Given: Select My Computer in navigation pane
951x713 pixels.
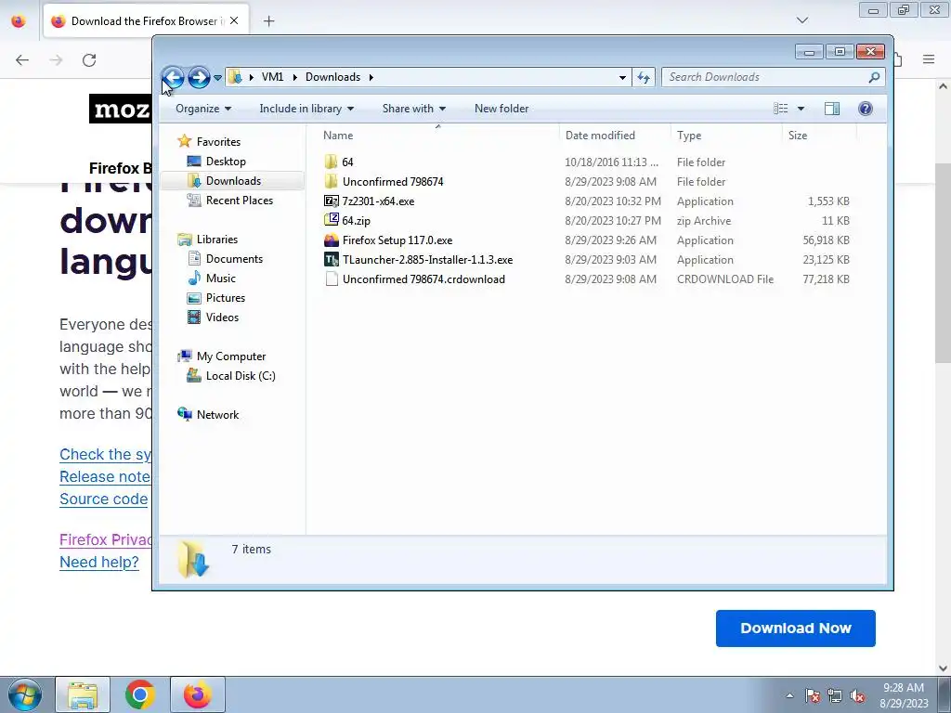Looking at the screenshot, I should (231, 356).
